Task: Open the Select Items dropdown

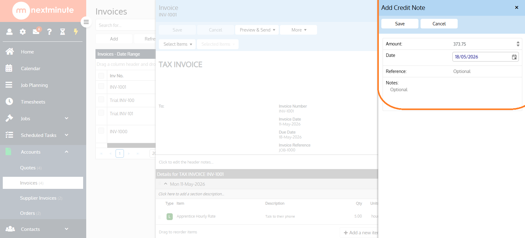Action: click(177, 44)
